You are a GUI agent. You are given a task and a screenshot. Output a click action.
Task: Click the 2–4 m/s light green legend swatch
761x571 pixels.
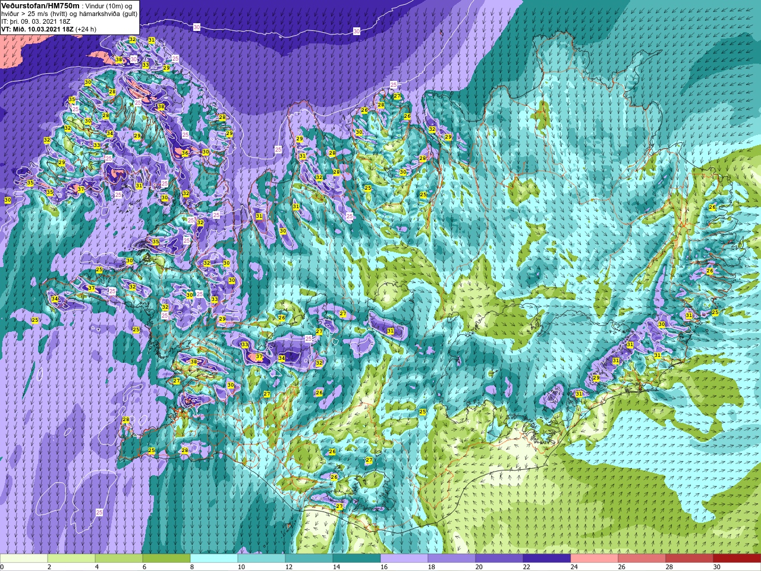click(71, 559)
